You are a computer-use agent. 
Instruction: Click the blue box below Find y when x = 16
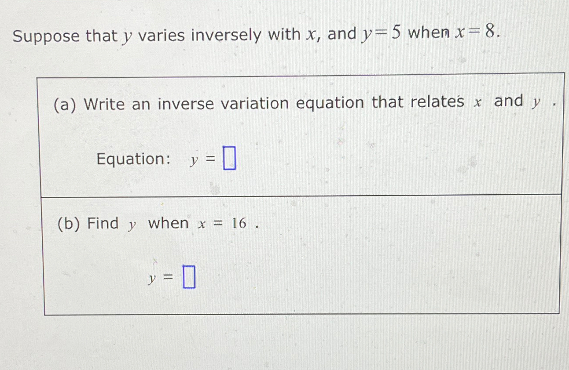(189, 277)
